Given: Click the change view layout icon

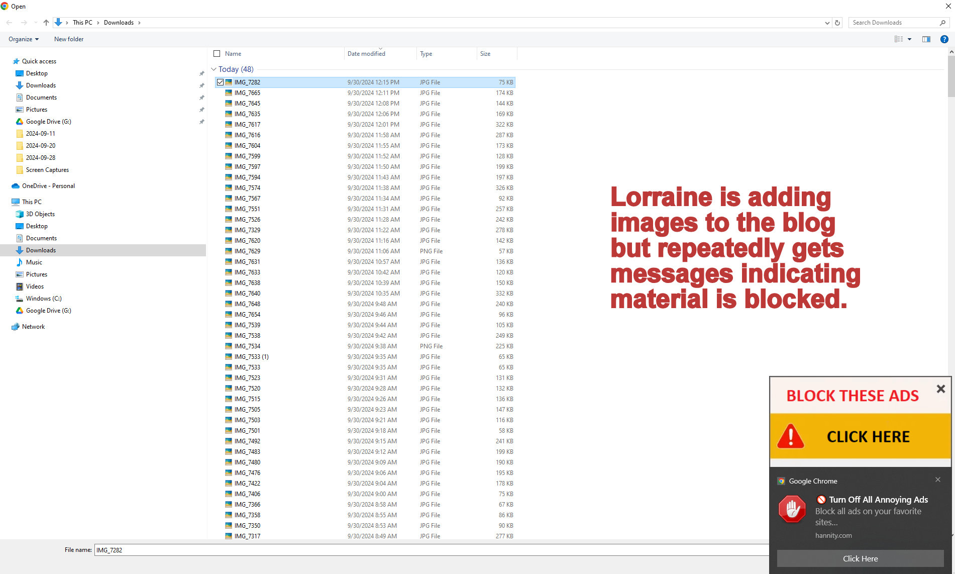Looking at the screenshot, I should 899,39.
